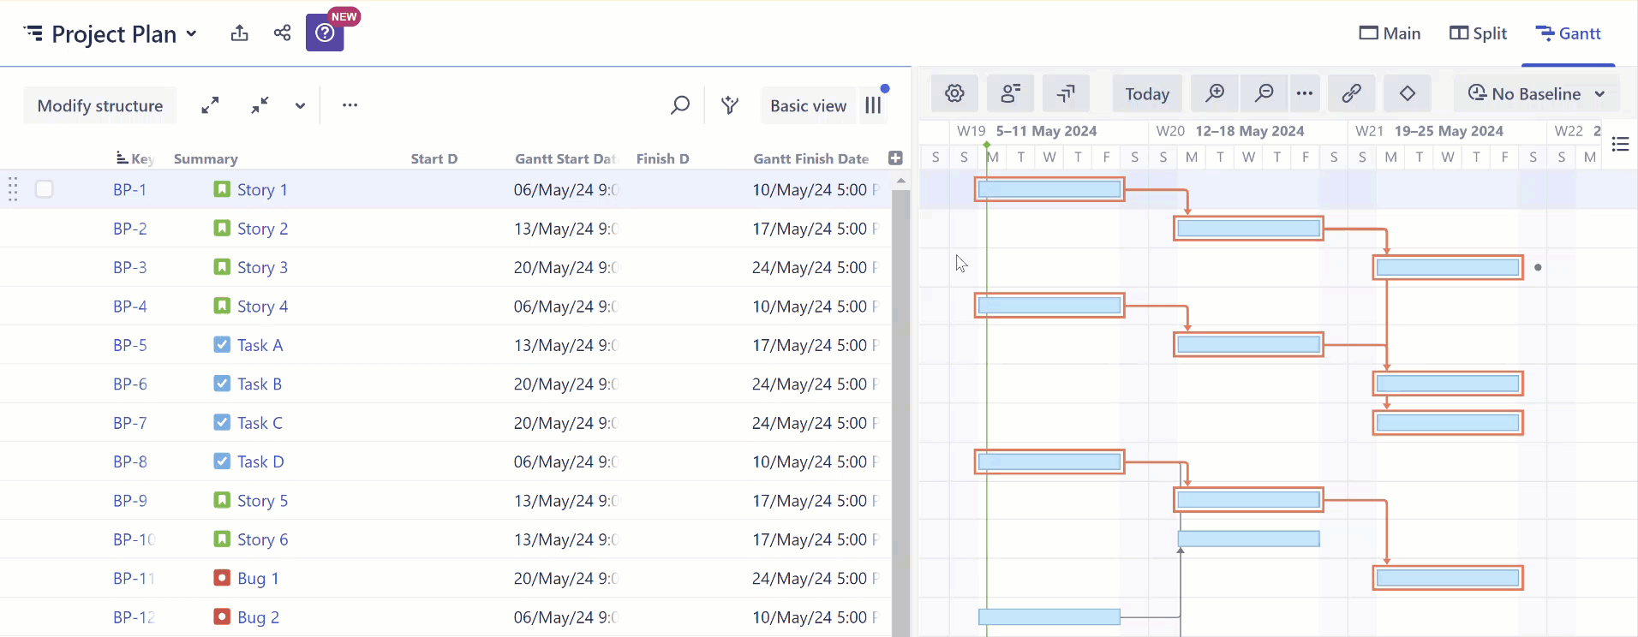Click the dependency link icon
Image resolution: width=1638 pixels, height=637 pixels.
click(1351, 93)
